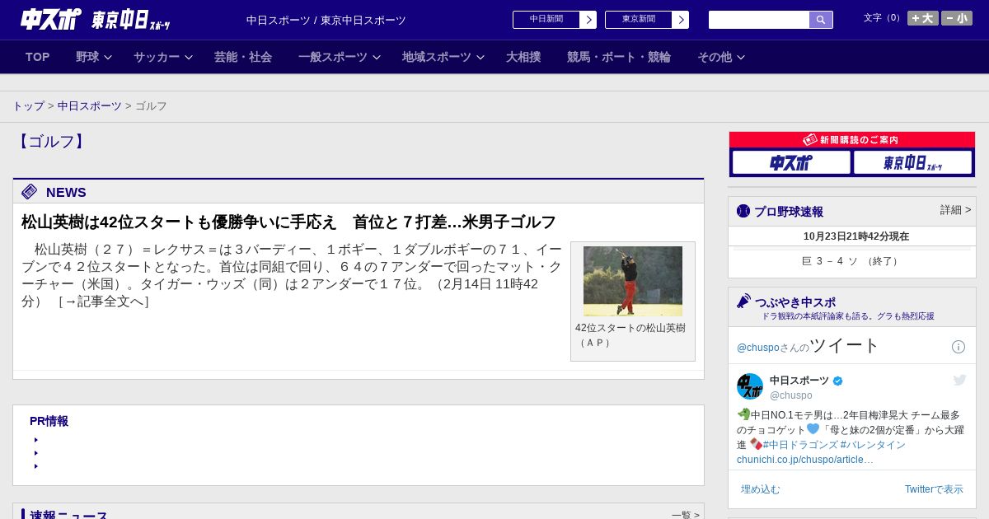Click the 中スポ subscription banner button

791,162
